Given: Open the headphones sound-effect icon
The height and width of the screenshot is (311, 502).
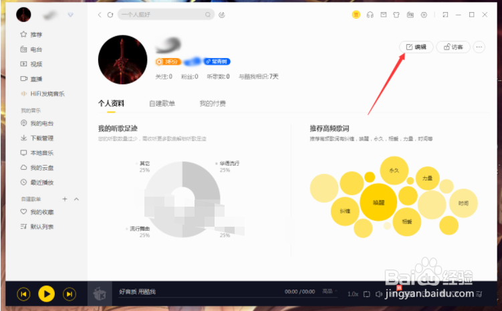Looking at the screenshot, I should coord(370,15).
